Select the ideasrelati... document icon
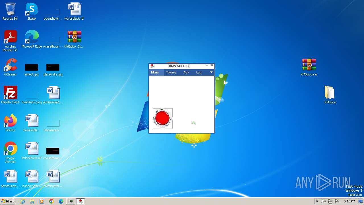Viewport: 364px width, 205px height. pyautogui.click(x=32, y=123)
